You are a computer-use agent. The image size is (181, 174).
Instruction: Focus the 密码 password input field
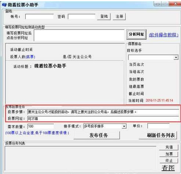(x=82, y=17)
